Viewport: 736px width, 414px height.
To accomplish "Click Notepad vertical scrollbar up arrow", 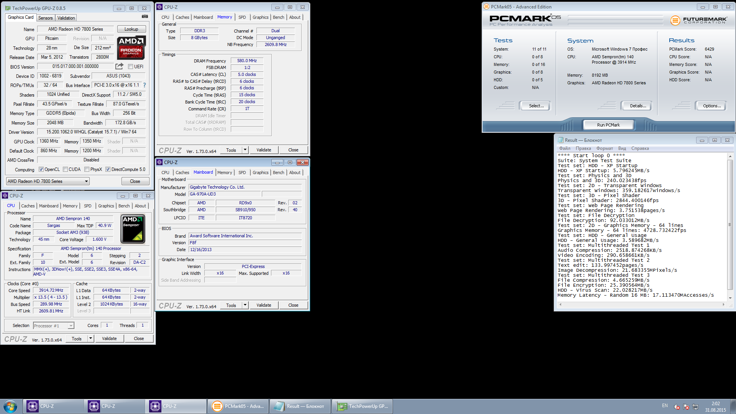I will tap(730, 156).
